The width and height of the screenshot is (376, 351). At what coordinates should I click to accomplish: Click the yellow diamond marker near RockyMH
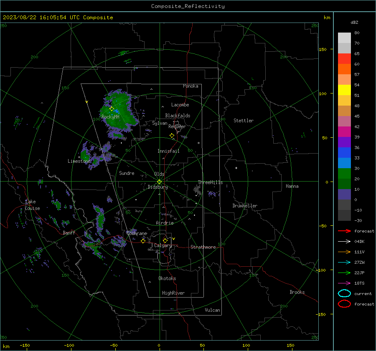click(112, 109)
